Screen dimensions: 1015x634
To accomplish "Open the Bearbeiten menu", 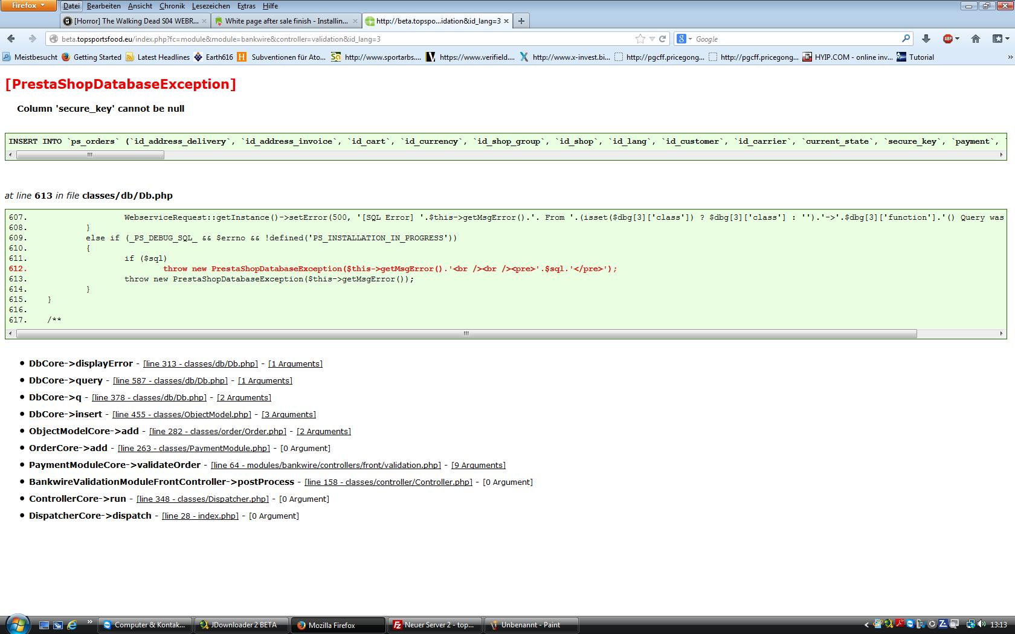I will 103,6.
